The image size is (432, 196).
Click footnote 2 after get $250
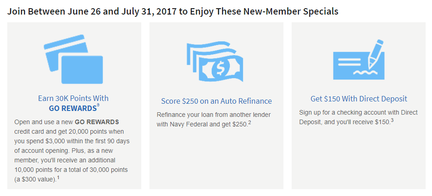(x=249, y=123)
